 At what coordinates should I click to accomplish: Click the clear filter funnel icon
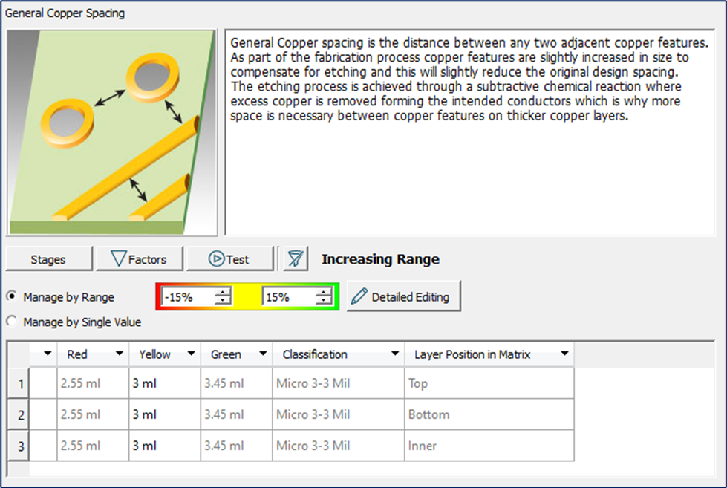coord(295,259)
